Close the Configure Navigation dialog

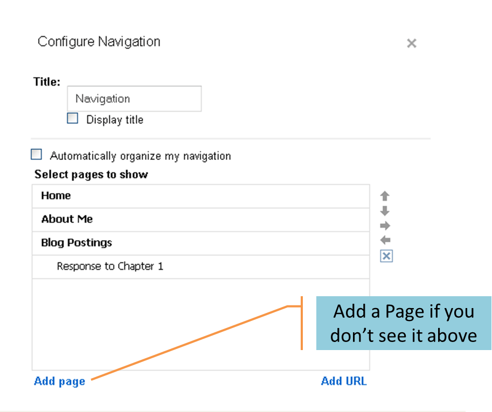(412, 43)
